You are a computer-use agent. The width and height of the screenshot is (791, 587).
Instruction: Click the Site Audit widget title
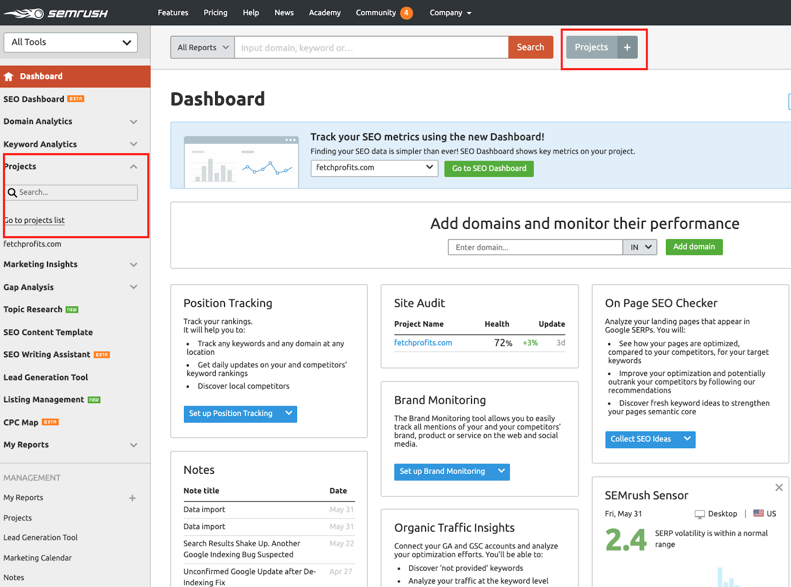(x=419, y=303)
